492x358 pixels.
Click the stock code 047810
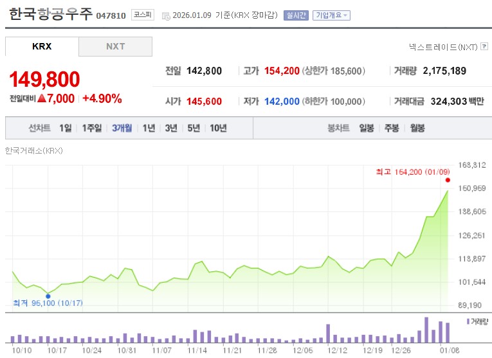(111, 15)
